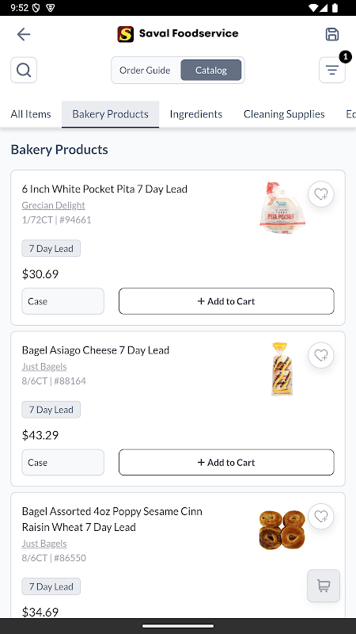The height and width of the screenshot is (634, 356).
Task: Open the floating shopping cart icon
Action: pyautogui.click(x=324, y=586)
